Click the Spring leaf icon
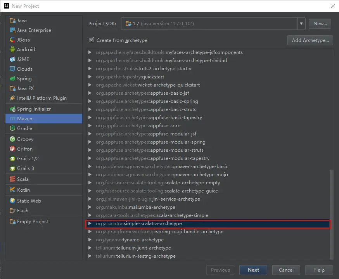Image resolution: width=339 pixels, height=279 pixels. tap(12, 79)
